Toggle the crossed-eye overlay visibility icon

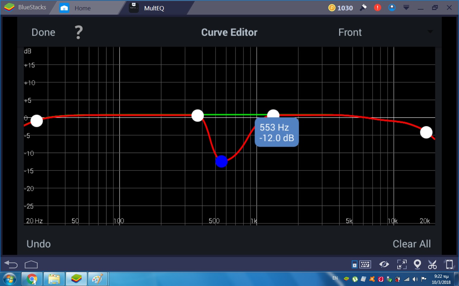[384, 265]
